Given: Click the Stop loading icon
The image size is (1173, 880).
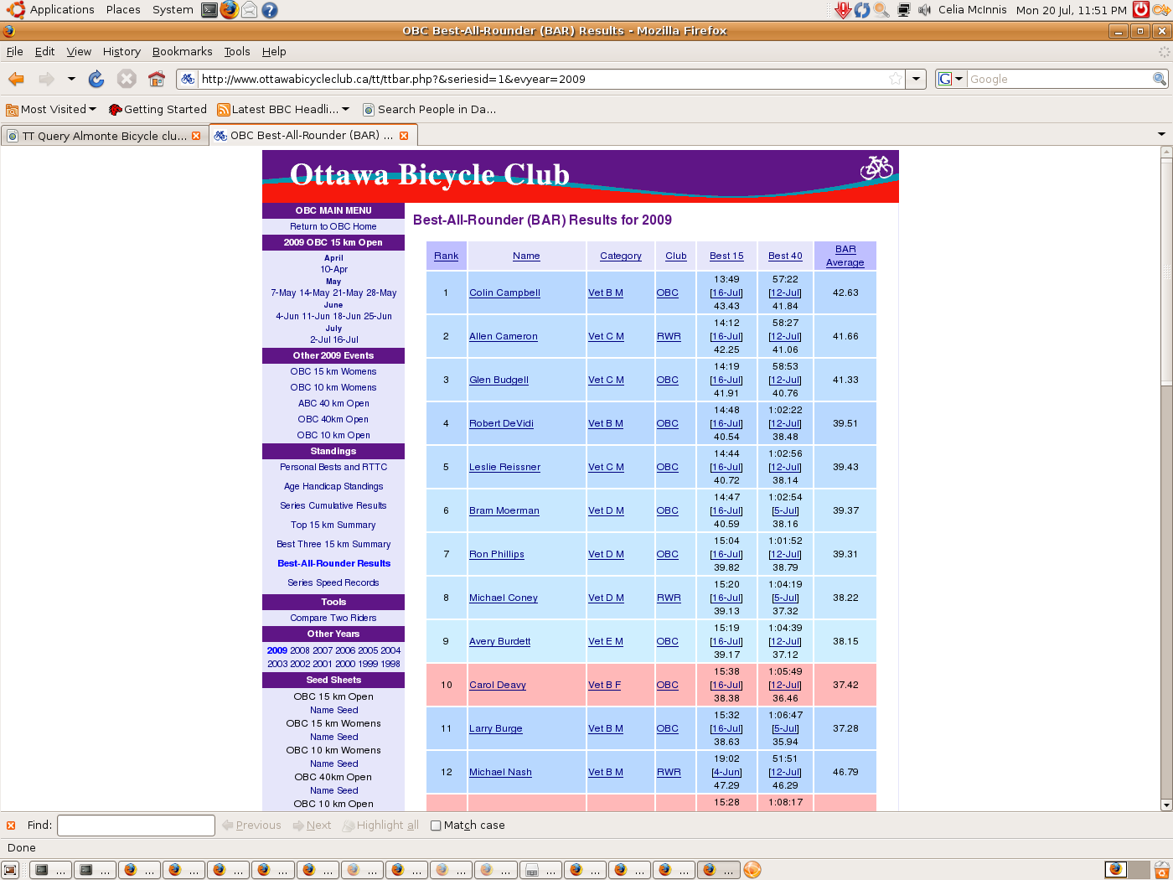Looking at the screenshot, I should [127, 79].
